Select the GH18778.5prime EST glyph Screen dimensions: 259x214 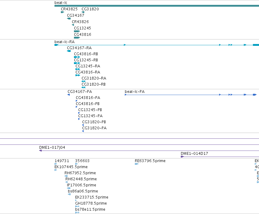(x=77, y=206)
